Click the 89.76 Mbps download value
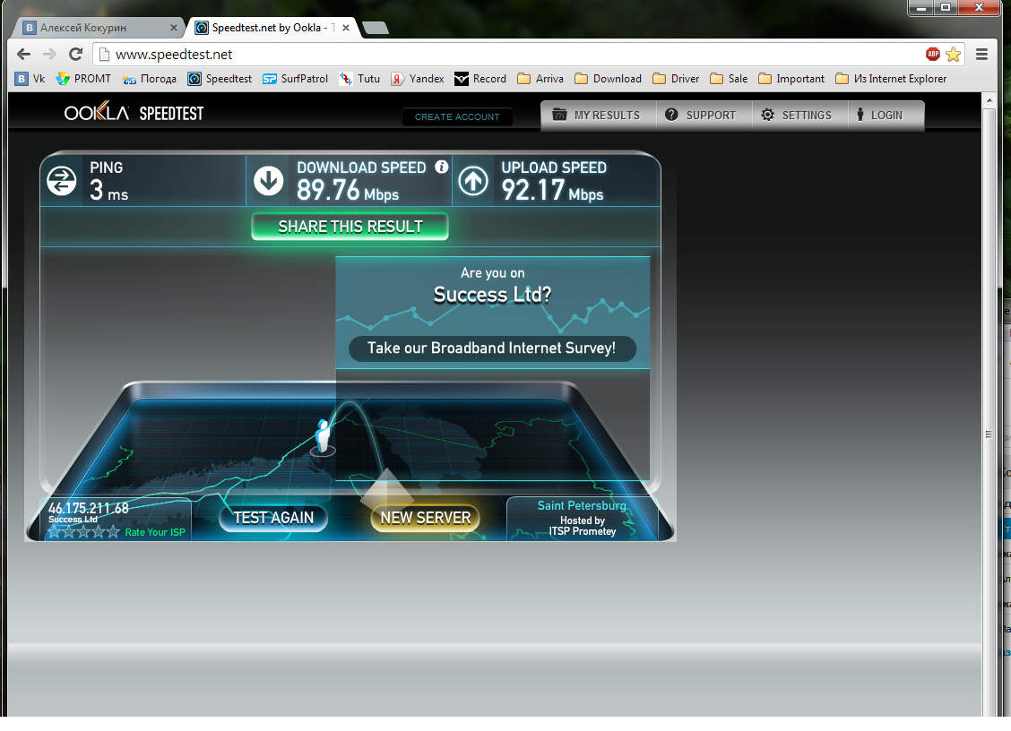1011x731 pixels. pos(348,190)
